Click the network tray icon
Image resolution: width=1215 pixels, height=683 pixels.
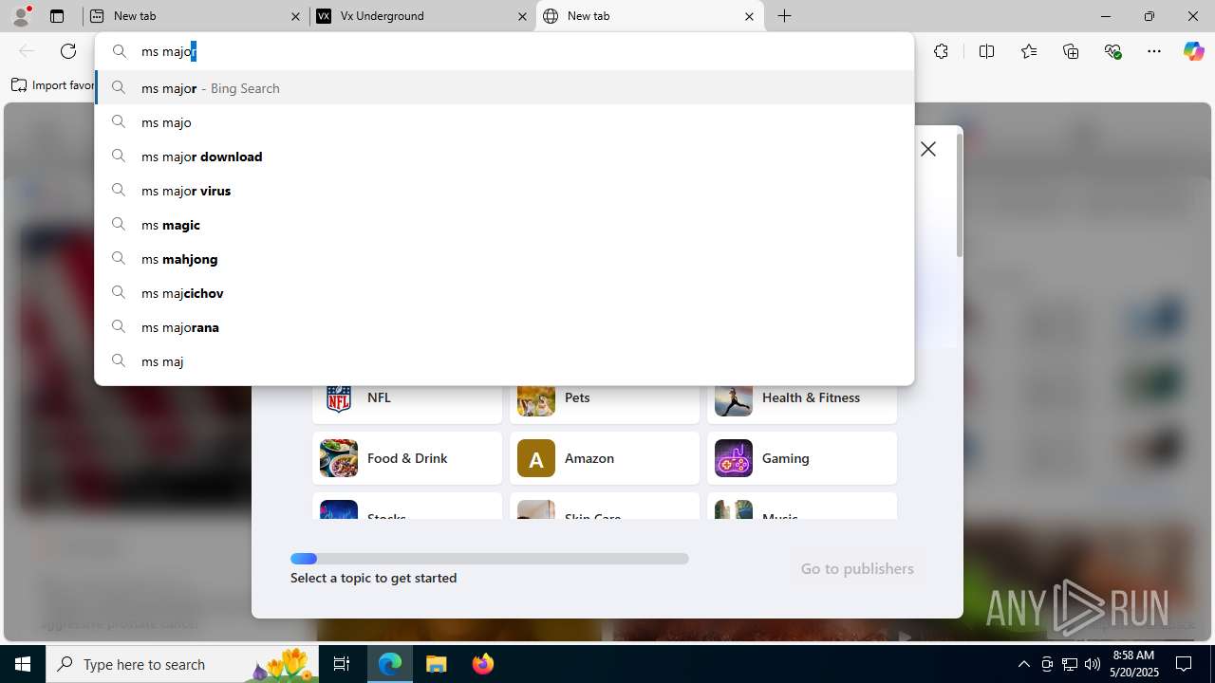pyautogui.click(x=1070, y=664)
